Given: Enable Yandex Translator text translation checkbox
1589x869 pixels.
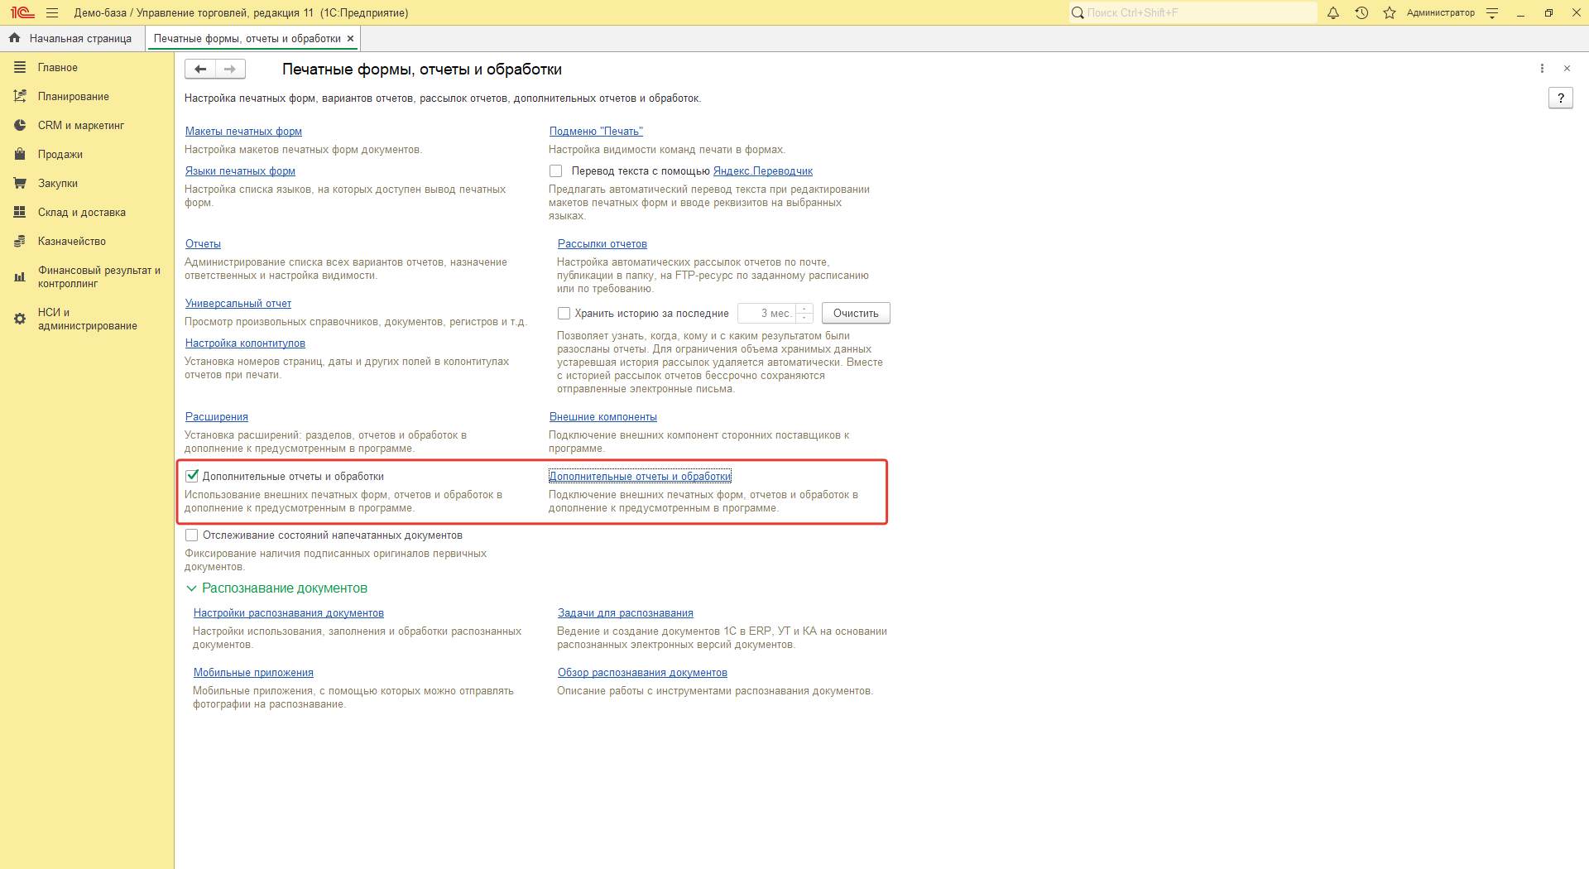Looking at the screenshot, I should [556, 171].
